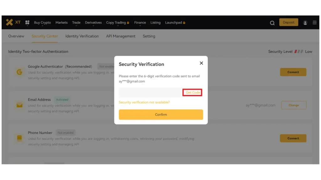Click the search magnifier icon

272,23
